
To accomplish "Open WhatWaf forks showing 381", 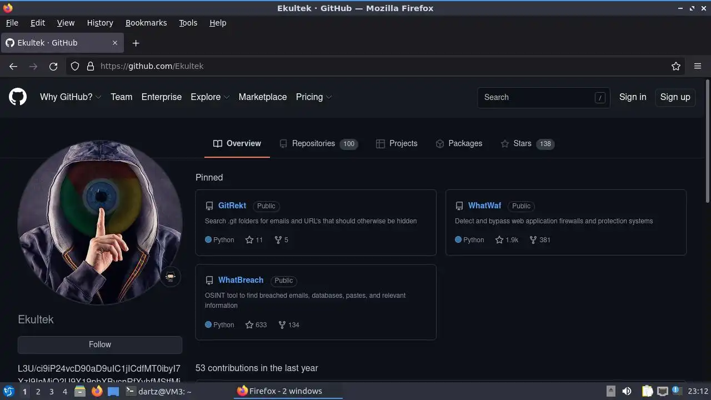I will (539, 240).
